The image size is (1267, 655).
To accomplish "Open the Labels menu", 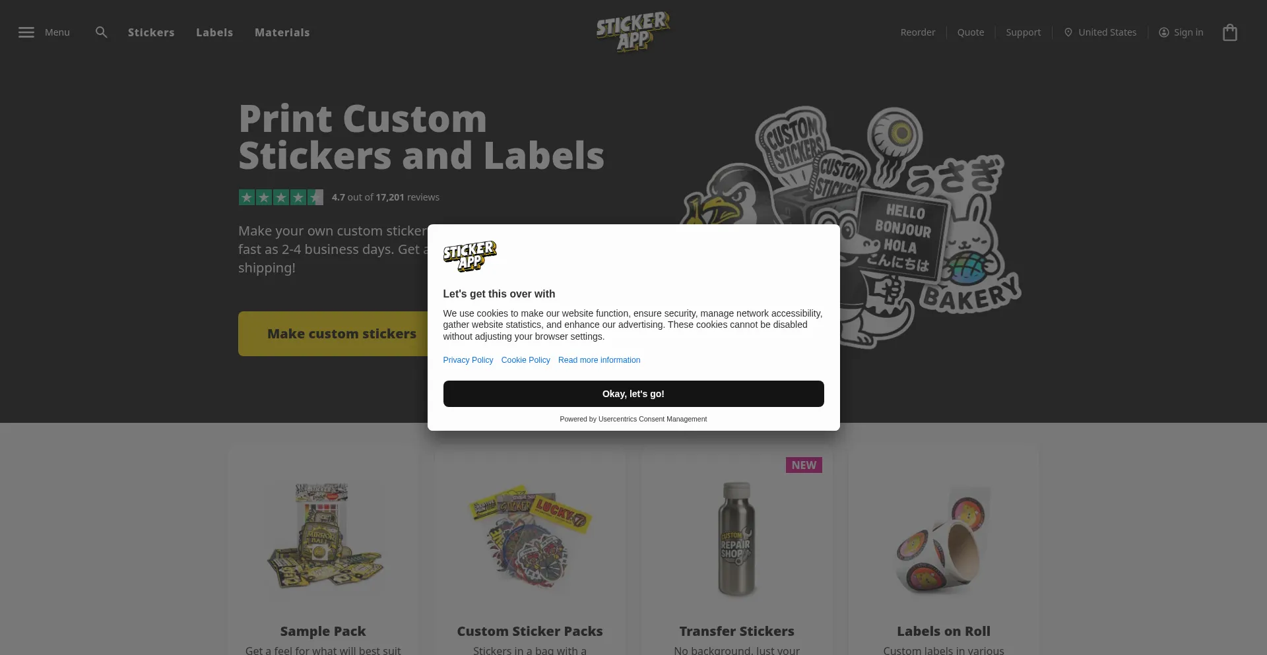I will click(214, 32).
